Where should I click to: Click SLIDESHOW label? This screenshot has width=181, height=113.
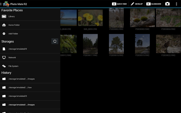point(156,4)
